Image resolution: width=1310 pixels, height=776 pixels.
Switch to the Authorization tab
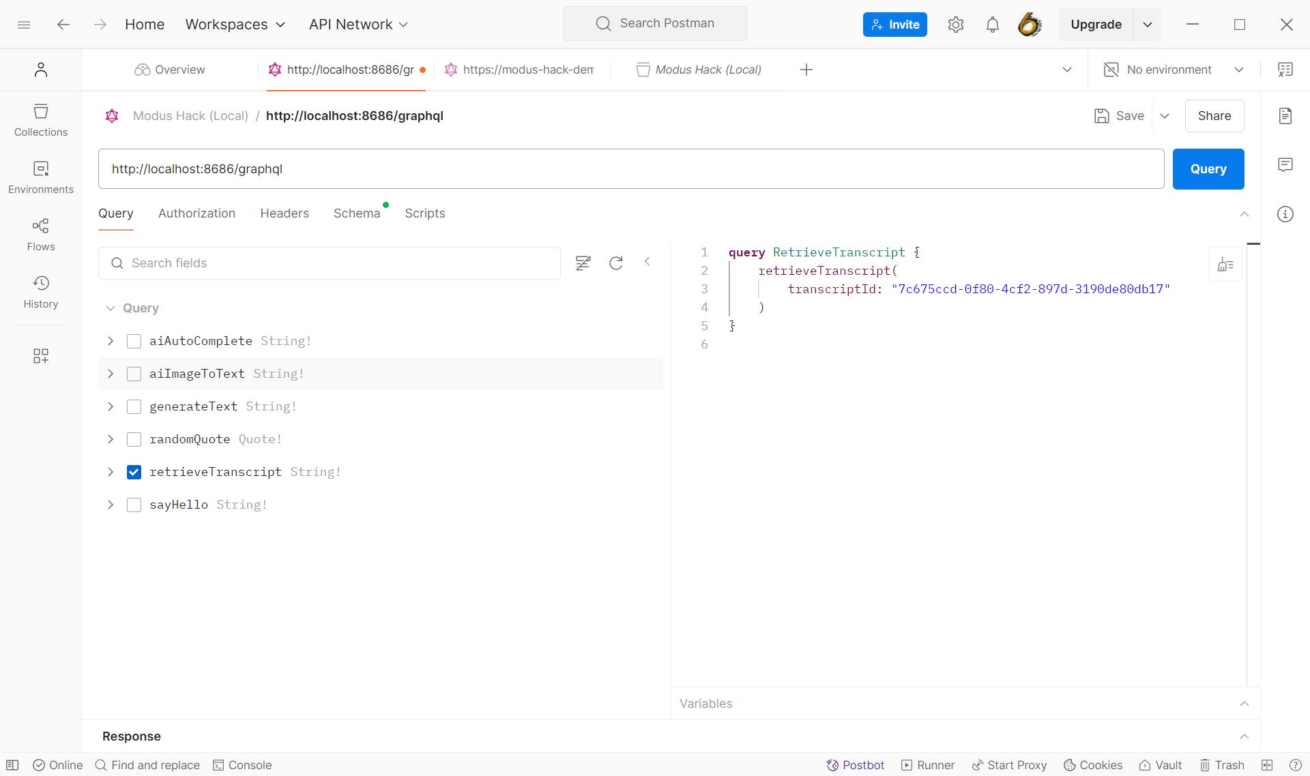tap(196, 213)
